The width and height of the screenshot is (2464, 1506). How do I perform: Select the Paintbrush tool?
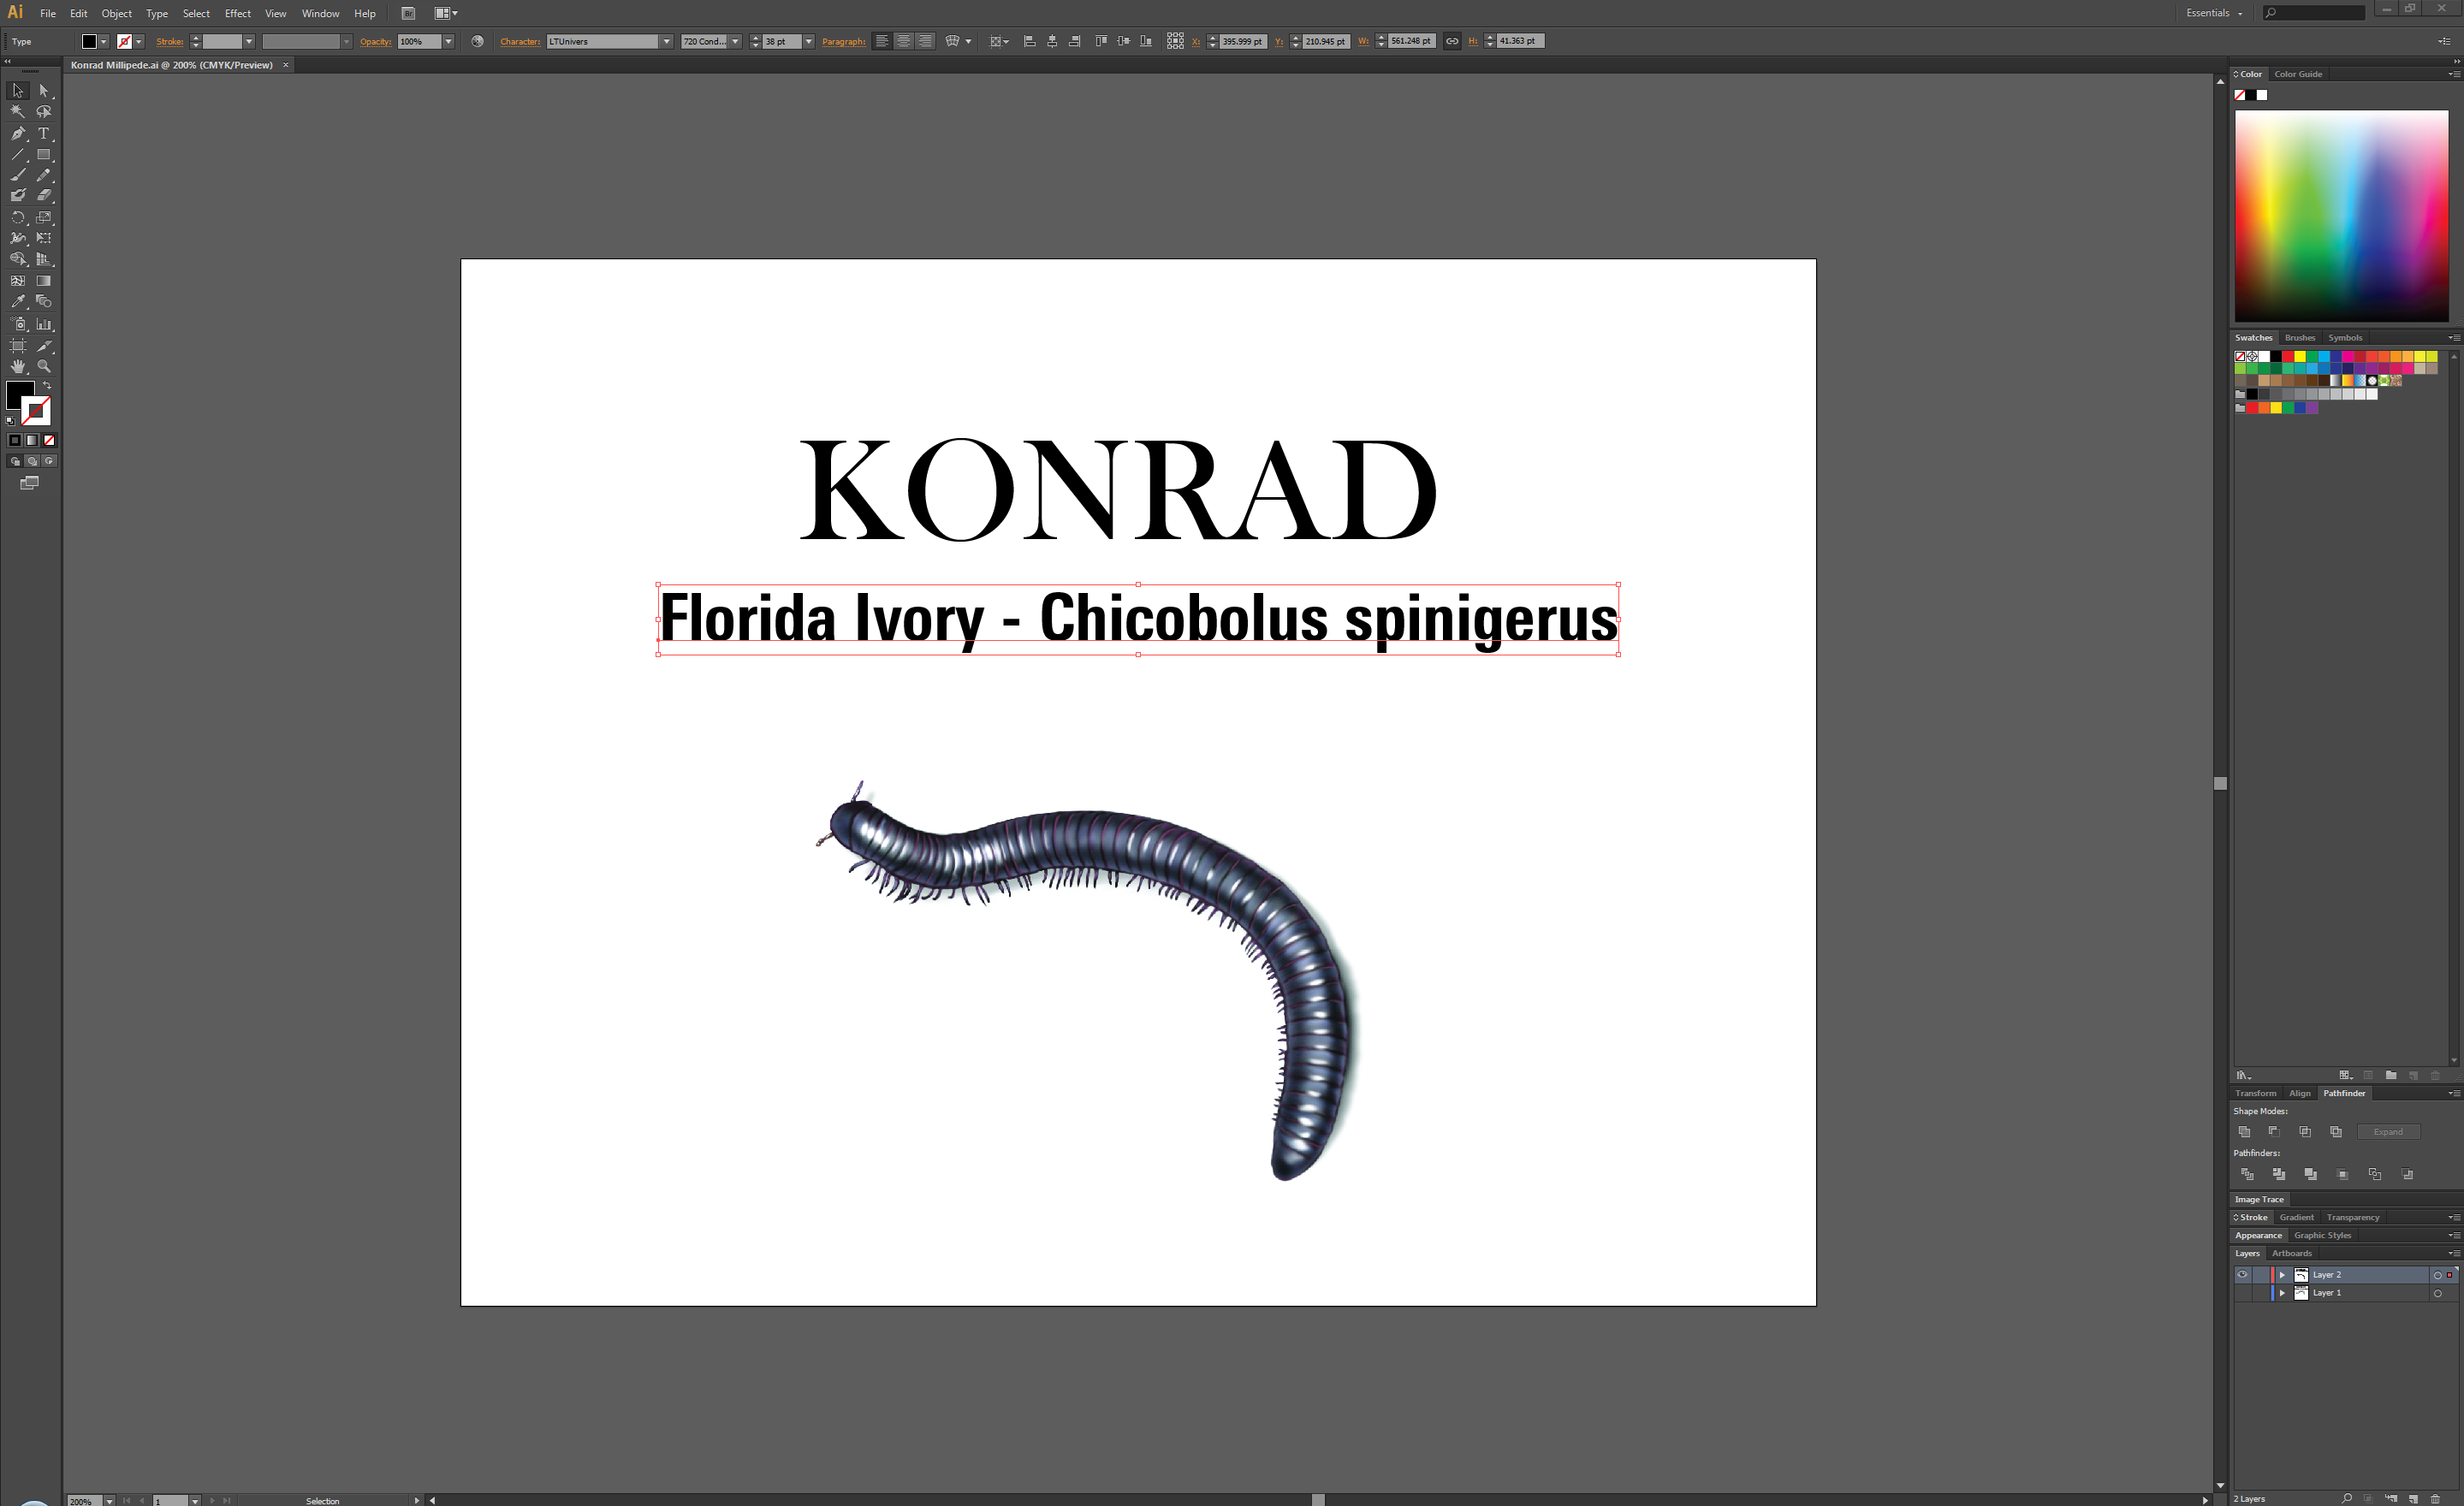pyautogui.click(x=18, y=175)
